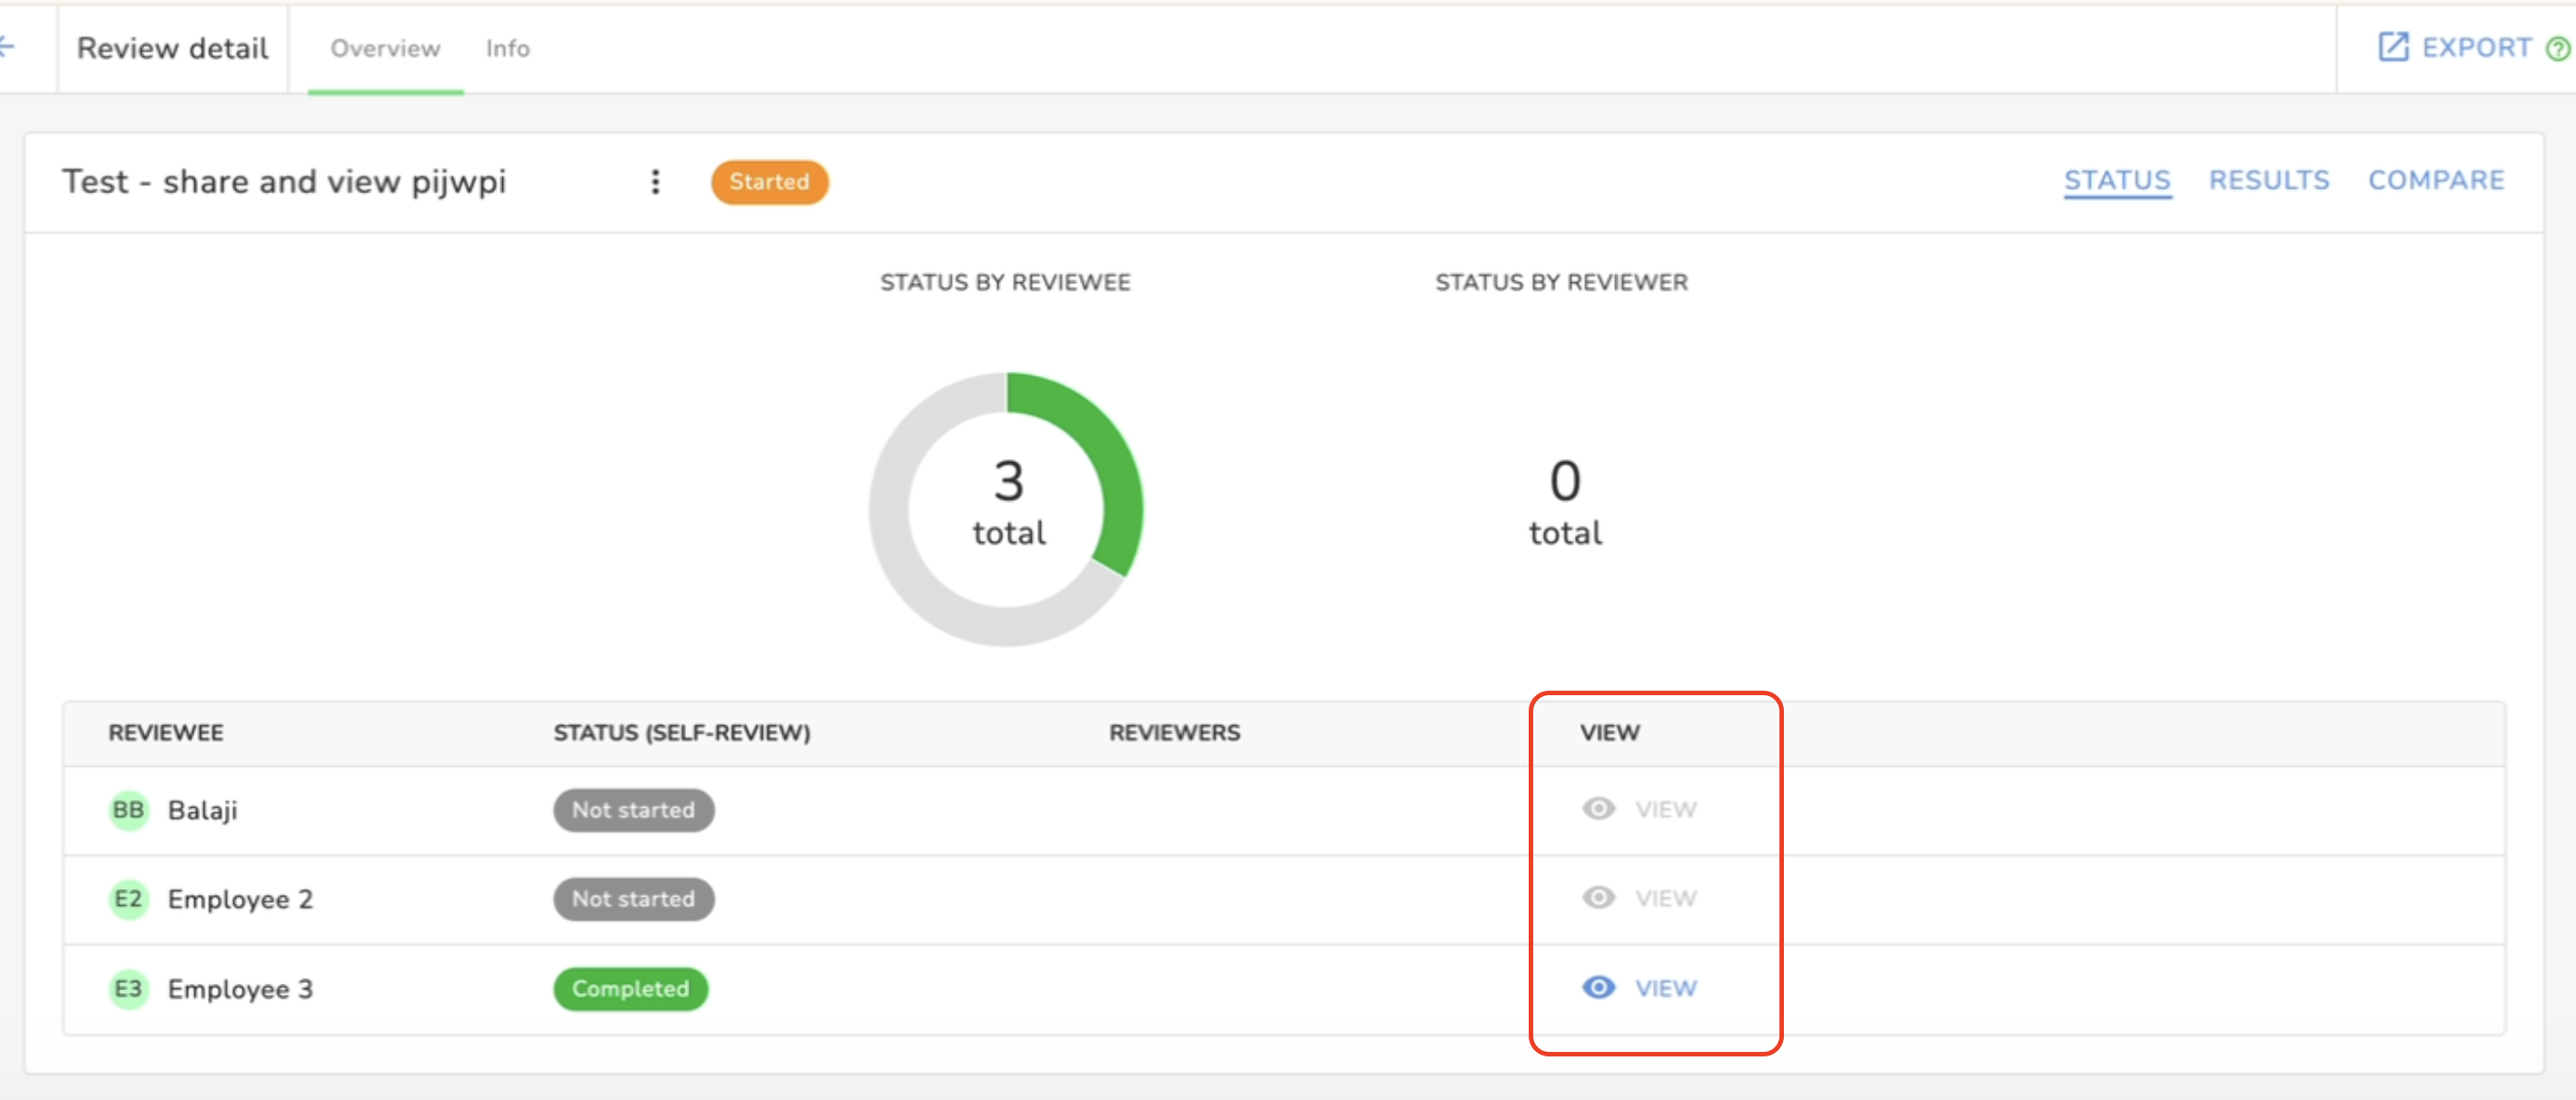Click the help question mark icon
The height and width of the screenshot is (1100, 2576).
2557,48
